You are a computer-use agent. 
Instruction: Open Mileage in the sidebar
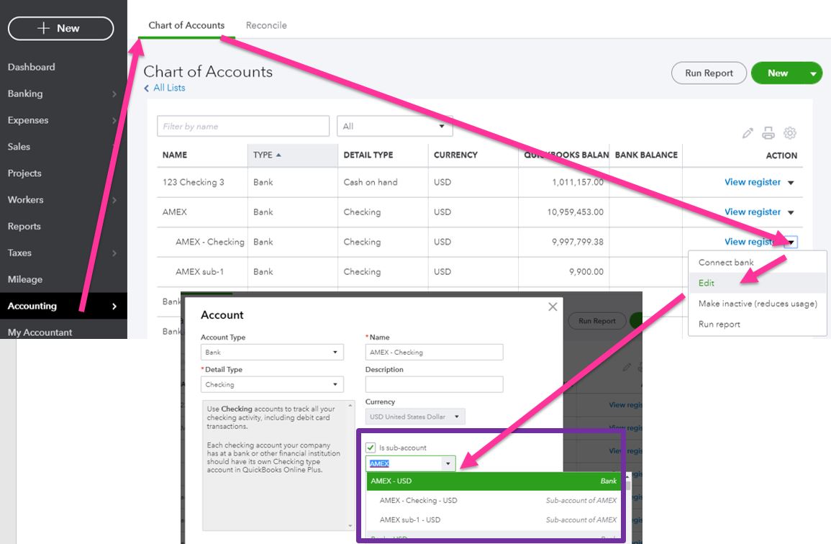tap(25, 279)
